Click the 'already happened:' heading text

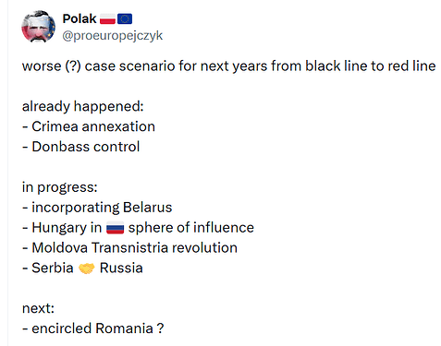click(83, 107)
